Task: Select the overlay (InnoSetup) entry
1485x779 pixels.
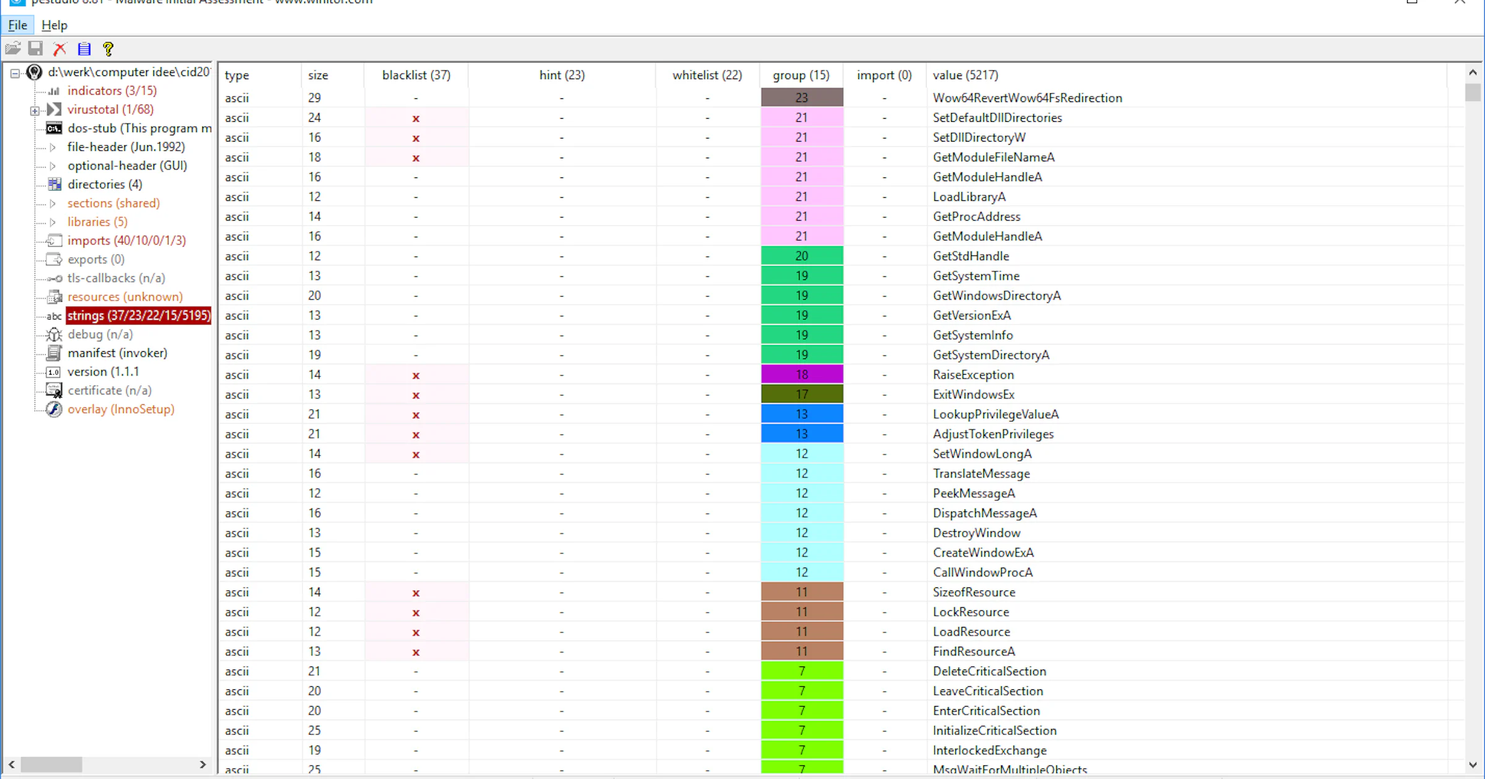Action: point(121,409)
